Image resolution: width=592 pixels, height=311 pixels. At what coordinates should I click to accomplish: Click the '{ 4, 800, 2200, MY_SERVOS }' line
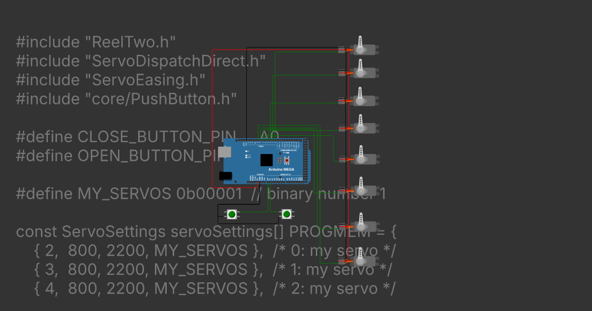(148, 288)
